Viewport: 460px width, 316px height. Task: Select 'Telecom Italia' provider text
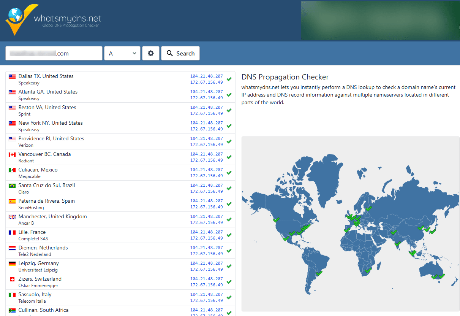pyautogui.click(x=32, y=301)
